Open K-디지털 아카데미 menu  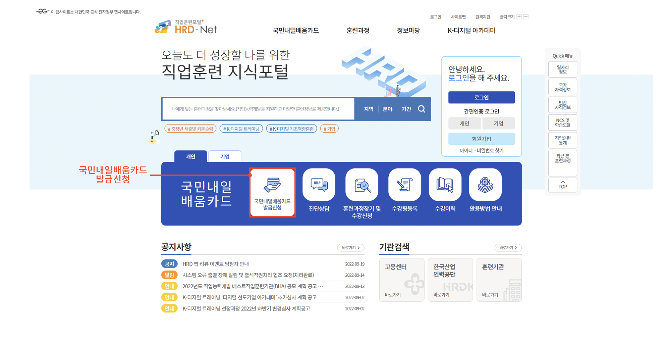coord(472,31)
